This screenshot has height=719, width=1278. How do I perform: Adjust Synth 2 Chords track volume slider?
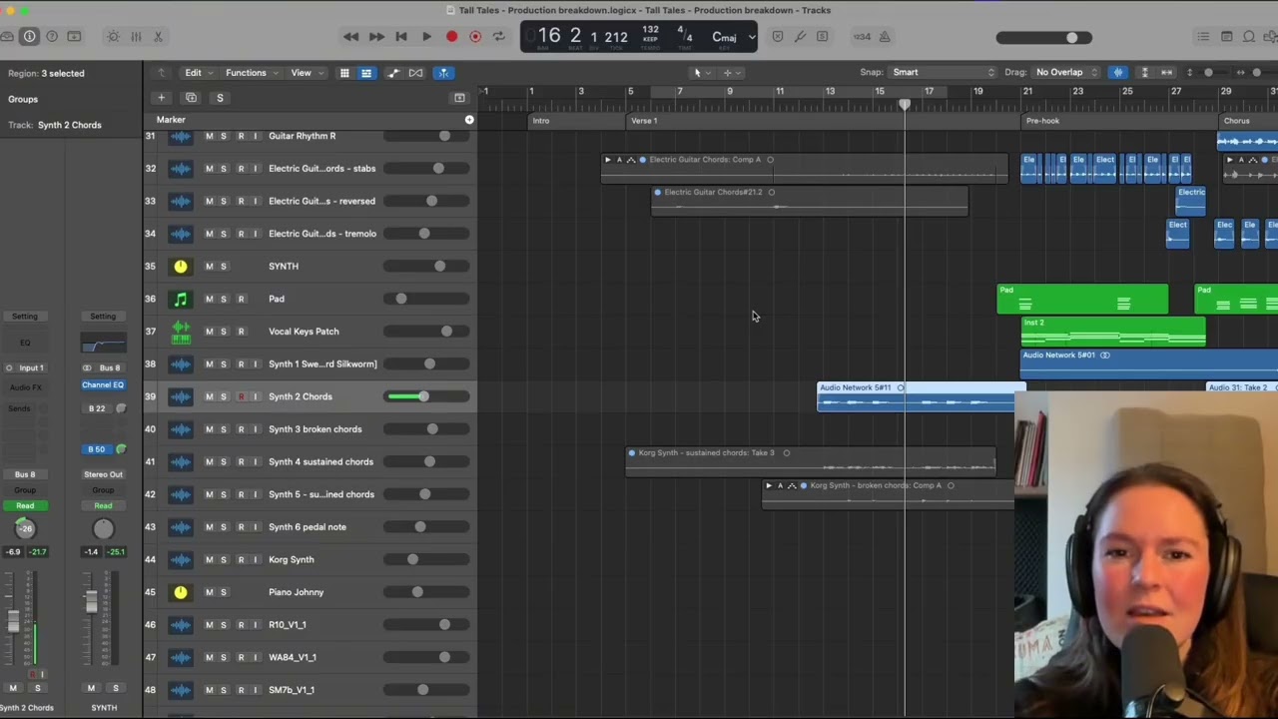point(426,396)
